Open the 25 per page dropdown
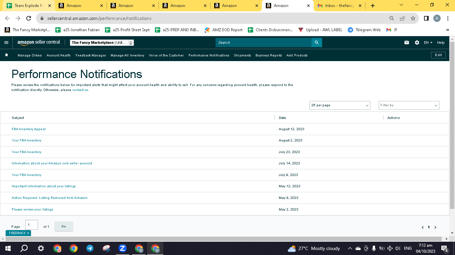Viewport: 455px width, 255px height. tap(340, 105)
